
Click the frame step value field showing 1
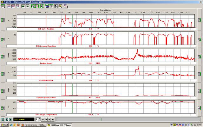click(x=37, y=119)
